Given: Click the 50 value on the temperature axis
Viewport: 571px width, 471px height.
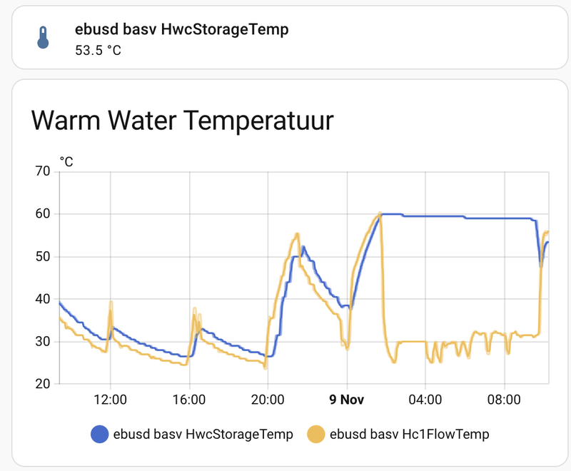Looking at the screenshot, I should (x=42, y=257).
